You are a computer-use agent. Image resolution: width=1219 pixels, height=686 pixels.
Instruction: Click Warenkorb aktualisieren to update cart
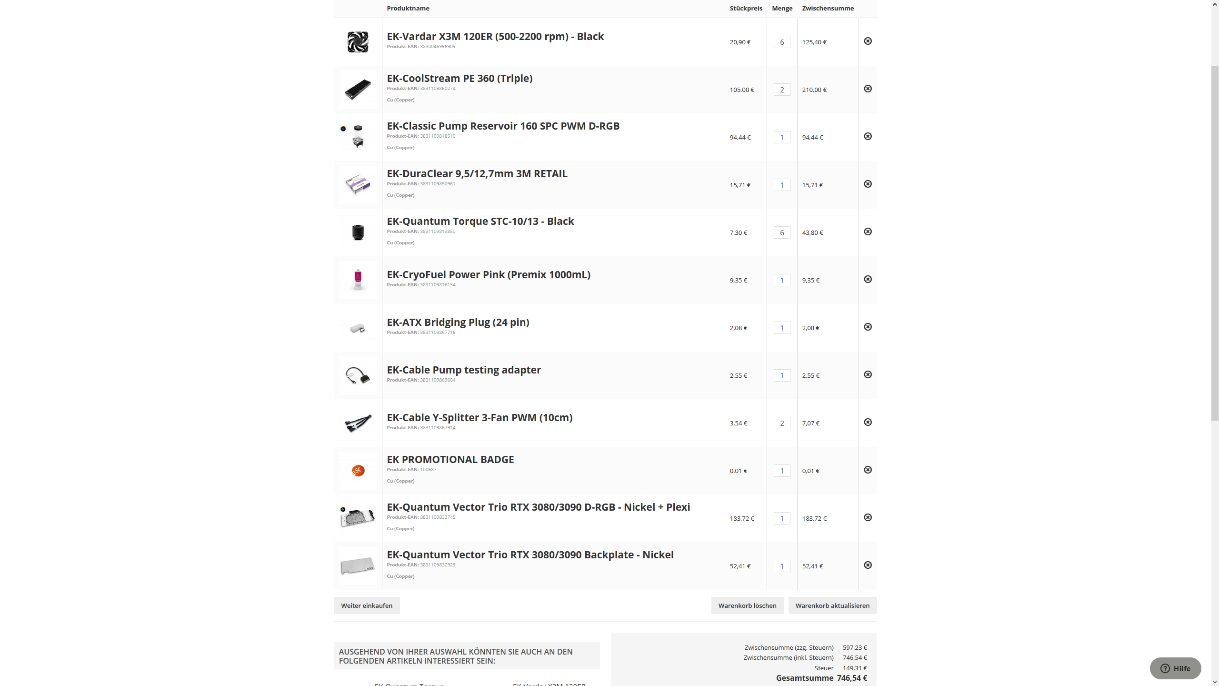point(832,605)
